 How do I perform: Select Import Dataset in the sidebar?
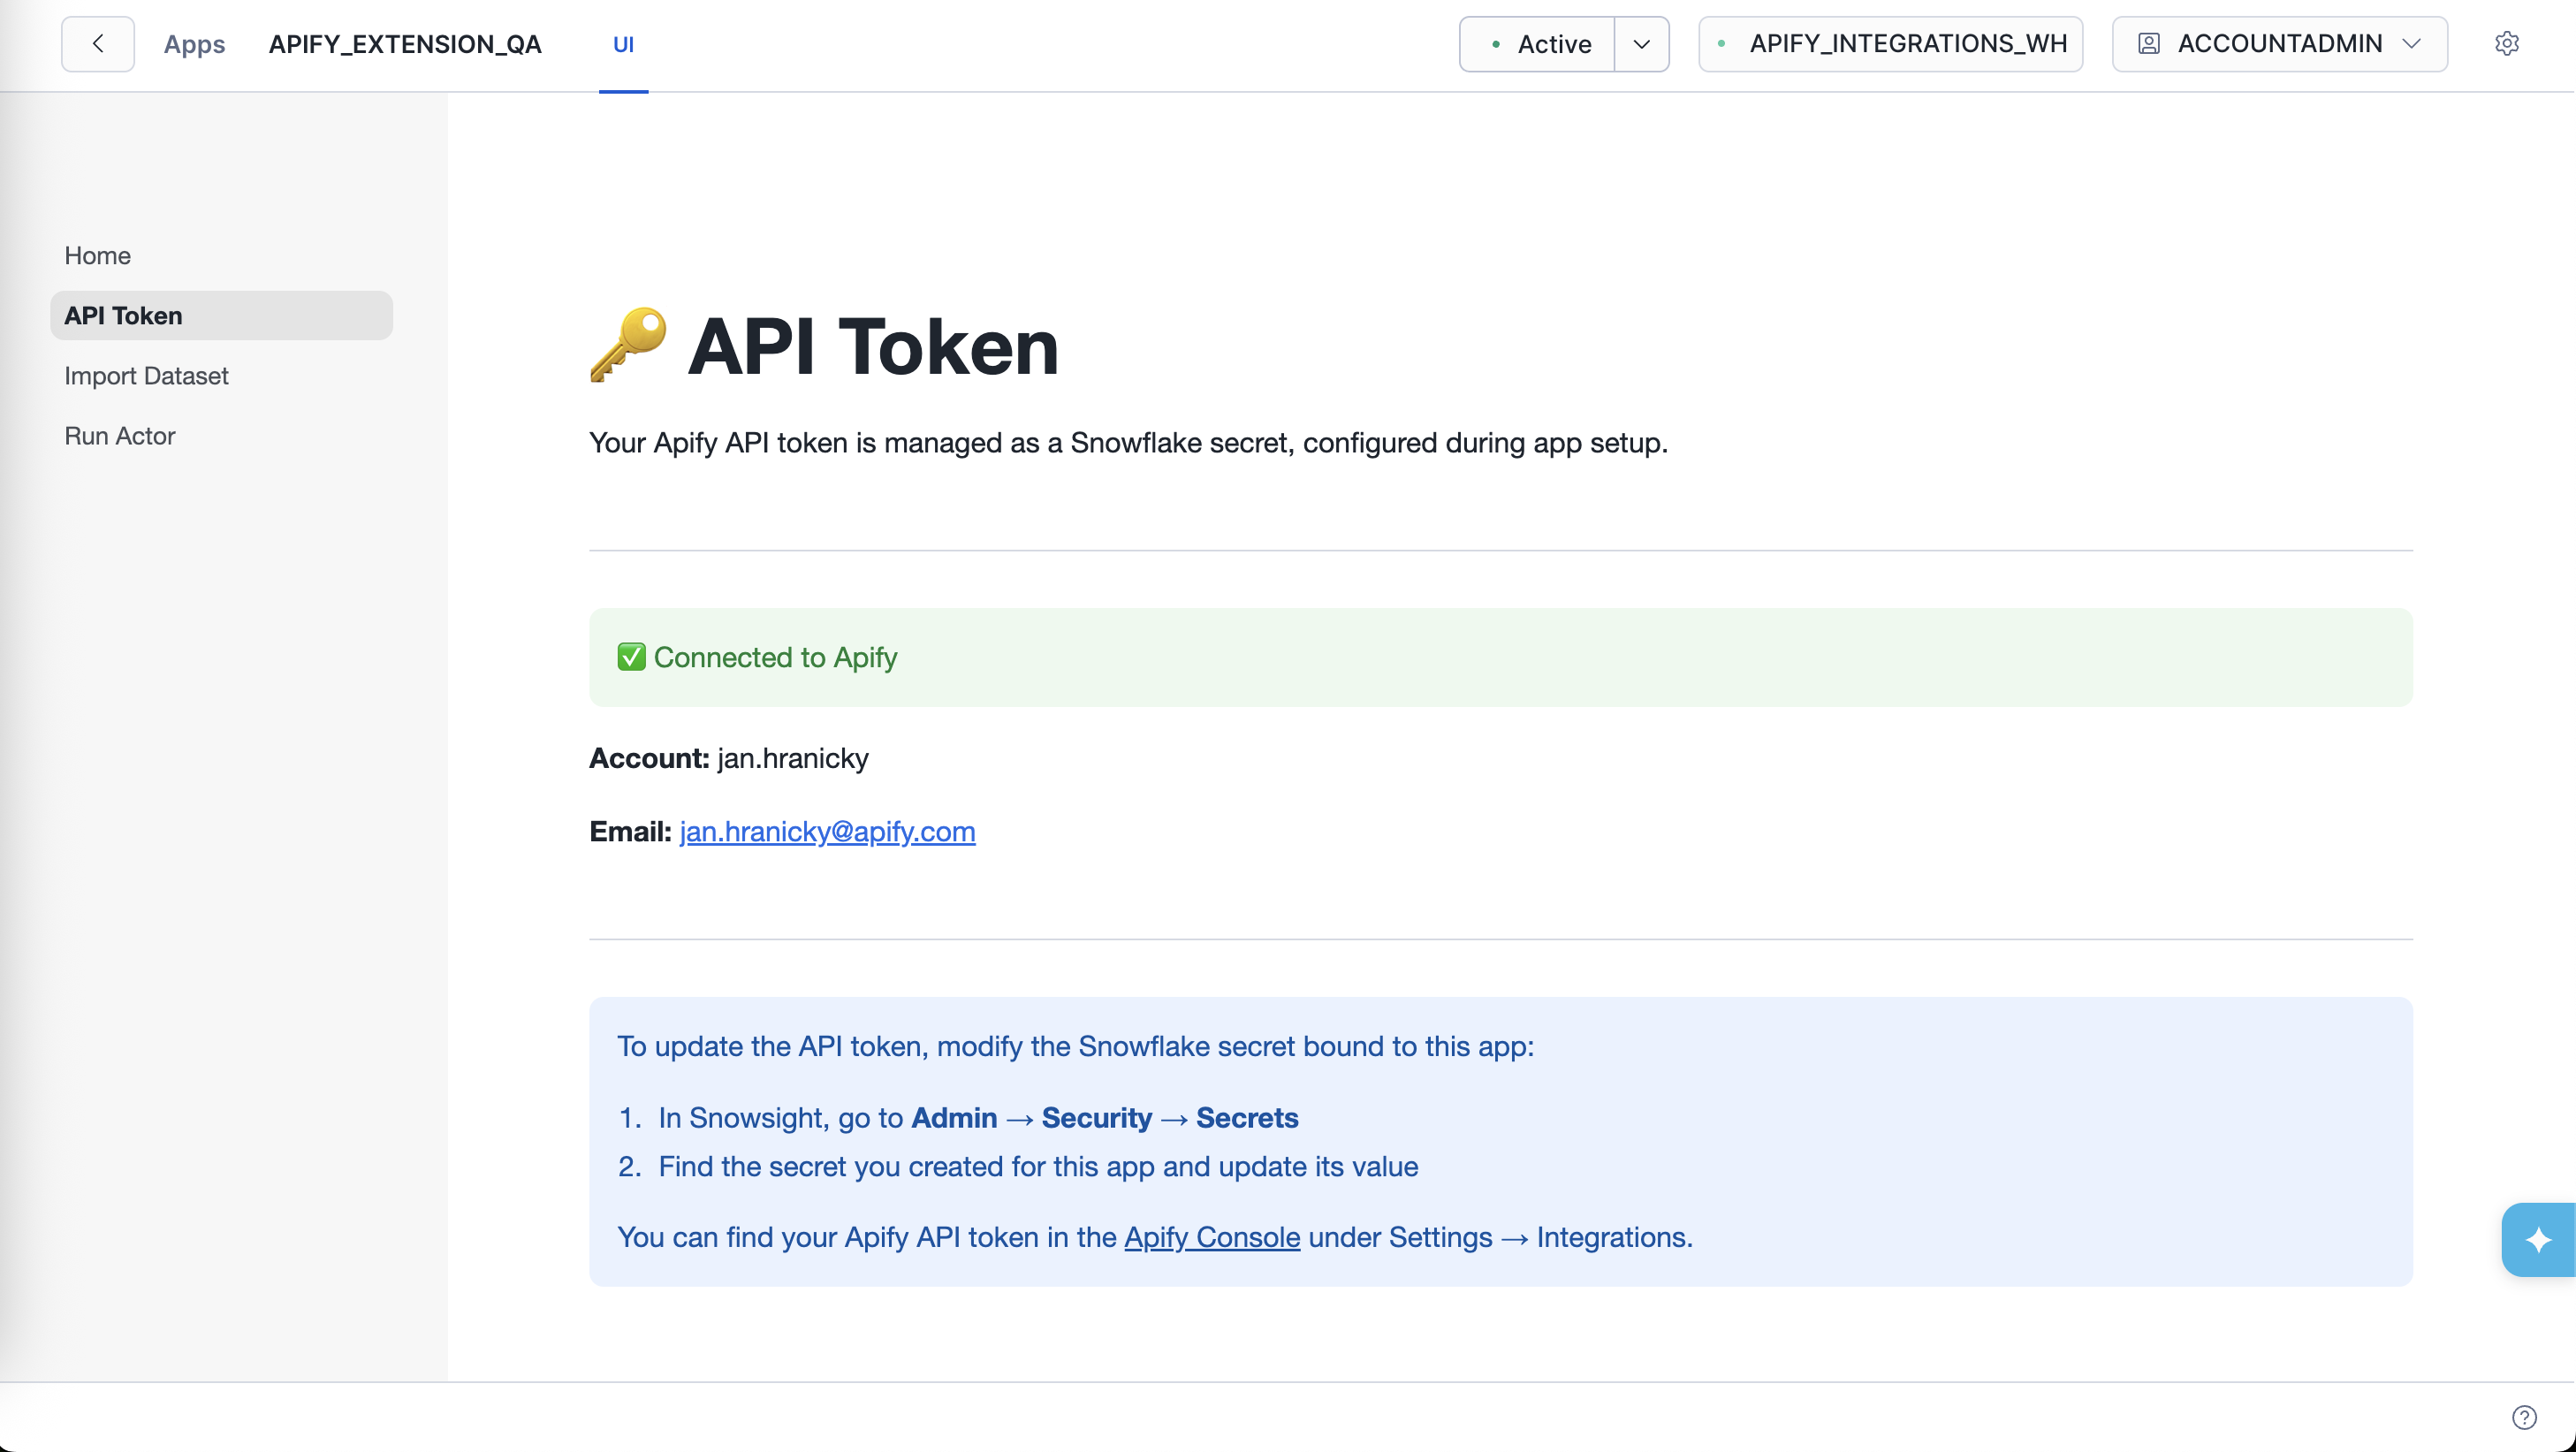[145, 376]
